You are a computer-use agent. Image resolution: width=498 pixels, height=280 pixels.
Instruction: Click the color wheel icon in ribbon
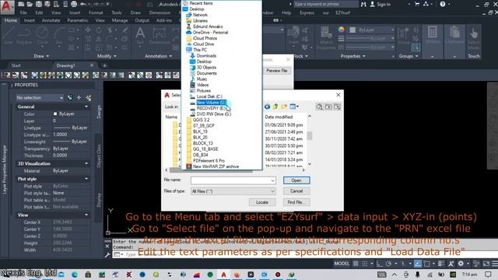[341, 30]
